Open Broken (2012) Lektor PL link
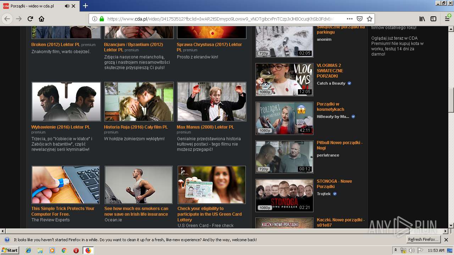This screenshot has width=454, height=255. [56, 45]
